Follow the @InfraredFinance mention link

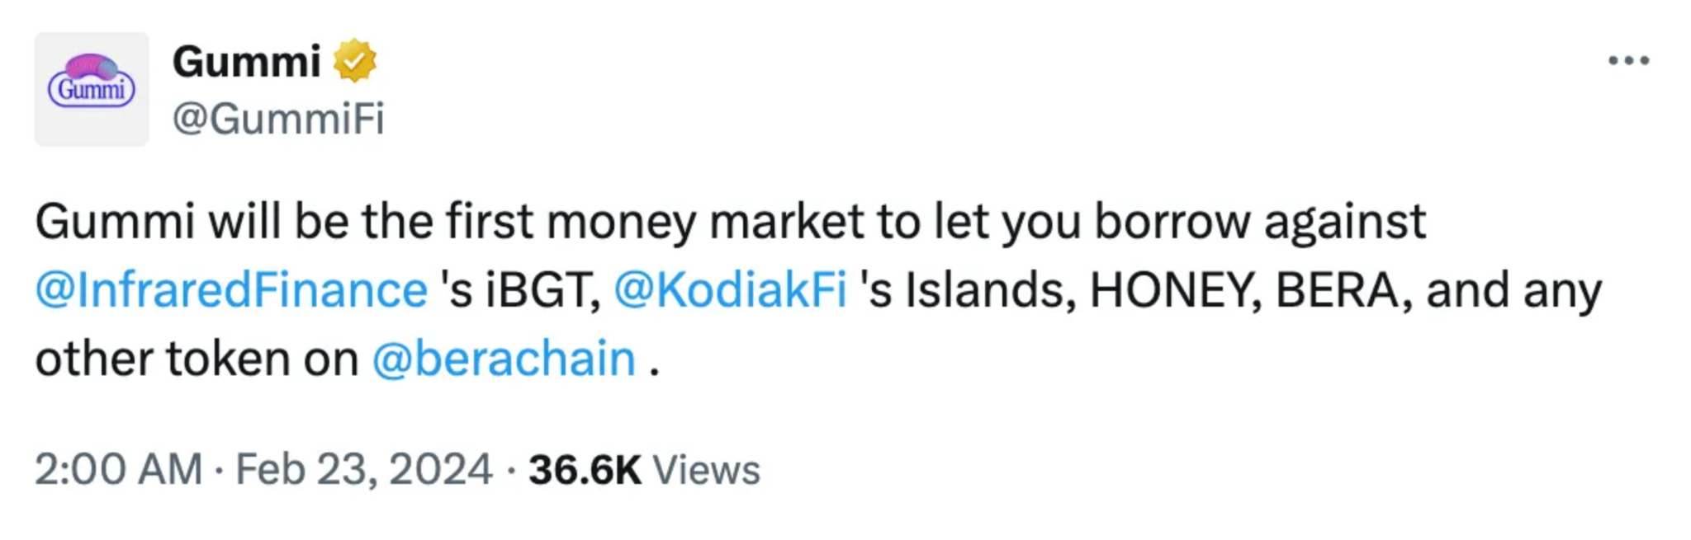tap(231, 290)
